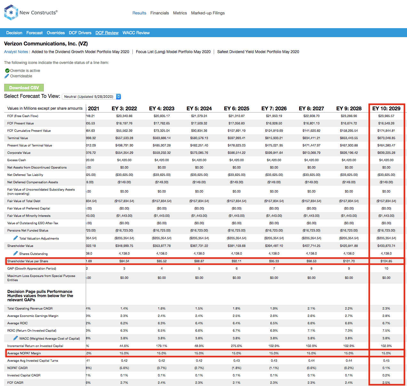Screen dimensions: 407x386
Task: Click the 179.1% incremental return cell
Action: (x=162, y=346)
